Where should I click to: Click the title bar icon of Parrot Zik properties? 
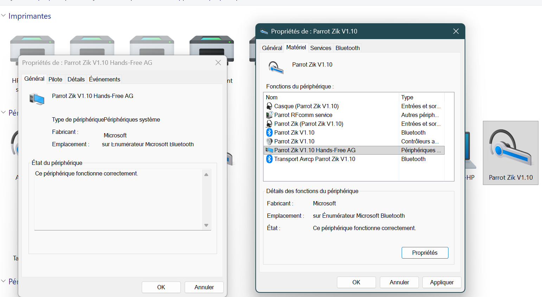coord(264,31)
